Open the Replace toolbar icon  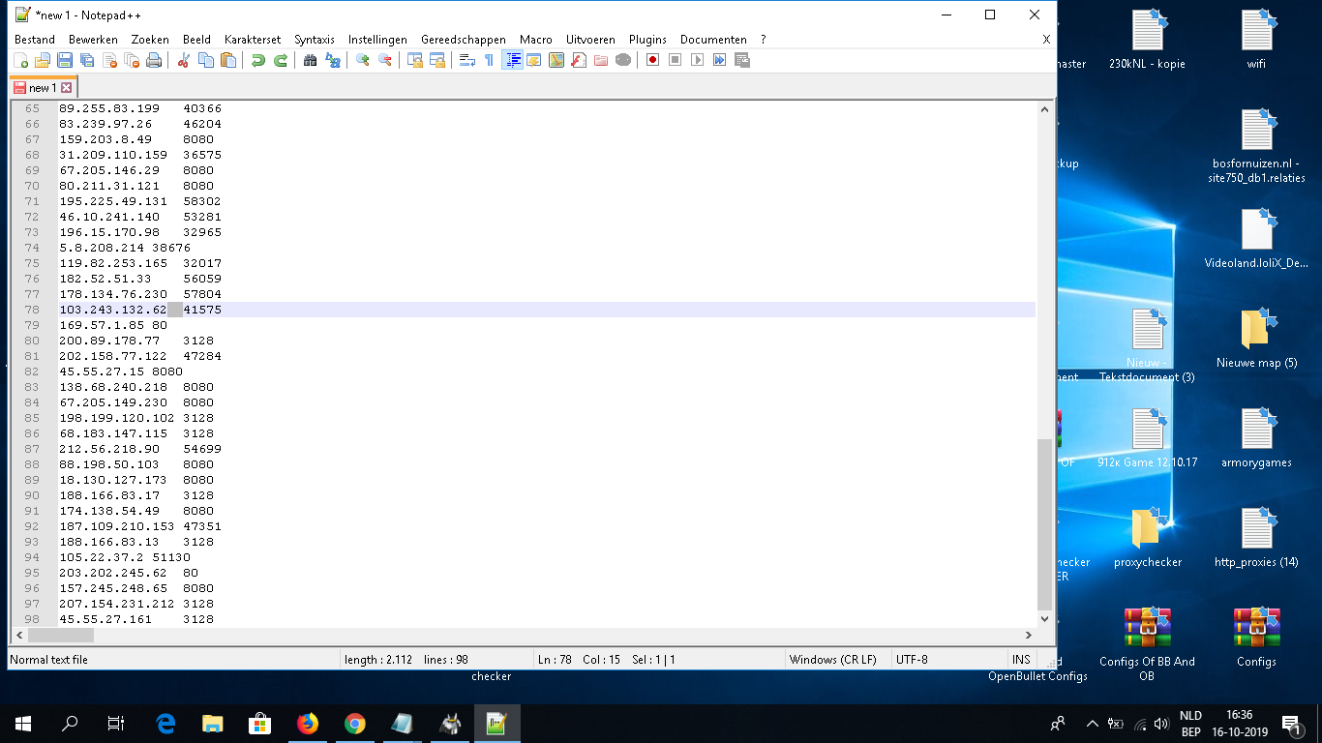(x=332, y=60)
